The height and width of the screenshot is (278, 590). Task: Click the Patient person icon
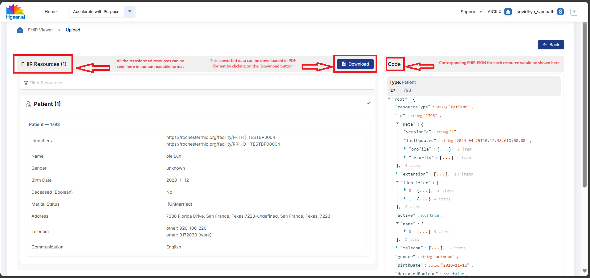(x=28, y=104)
